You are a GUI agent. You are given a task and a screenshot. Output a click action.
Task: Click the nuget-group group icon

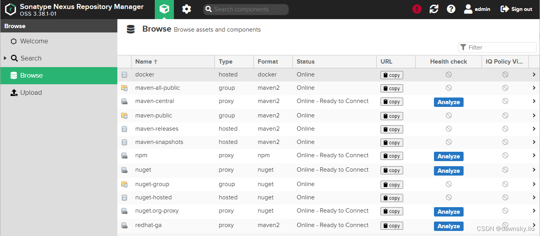click(x=124, y=185)
